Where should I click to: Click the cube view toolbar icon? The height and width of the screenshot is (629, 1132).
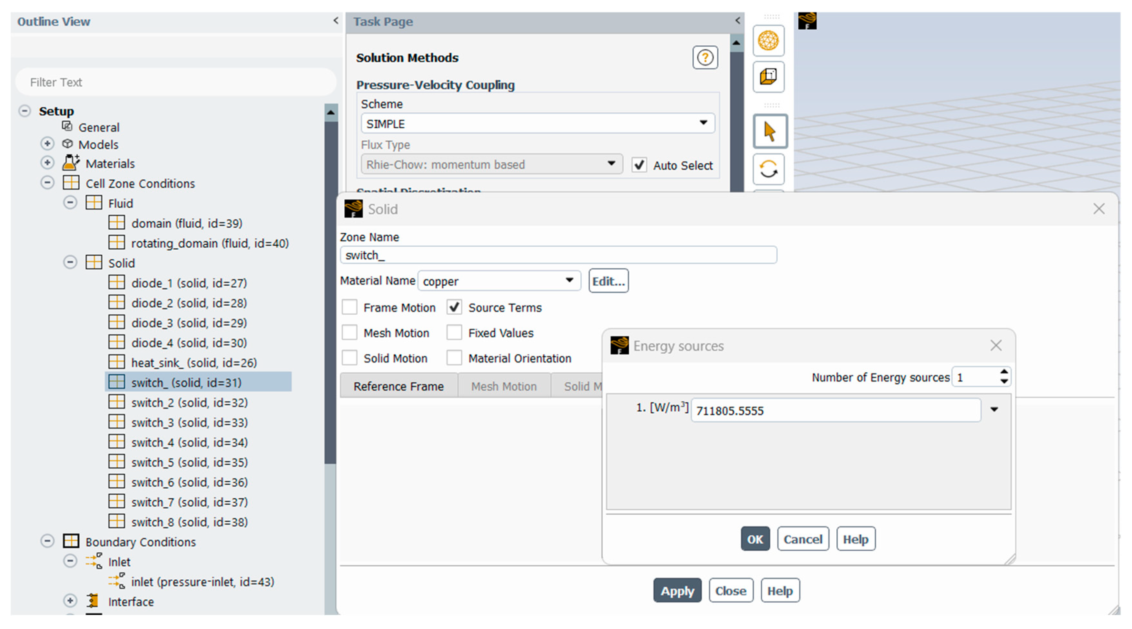click(x=768, y=76)
